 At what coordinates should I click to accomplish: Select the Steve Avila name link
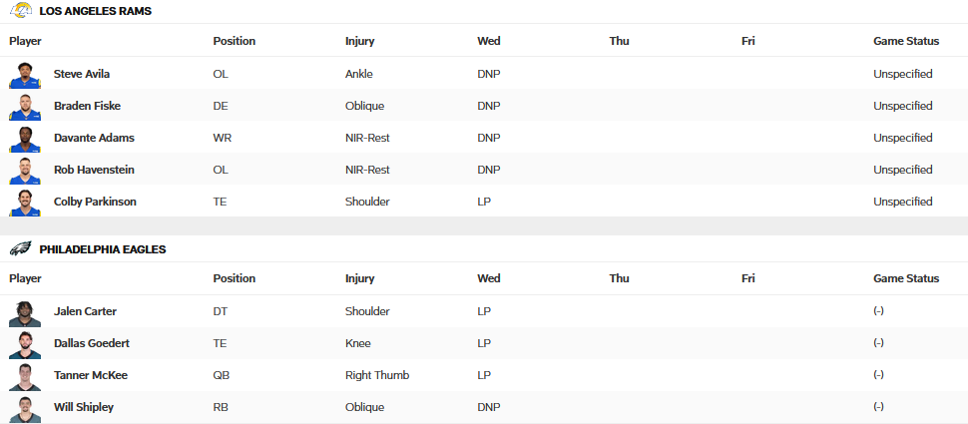(x=82, y=74)
